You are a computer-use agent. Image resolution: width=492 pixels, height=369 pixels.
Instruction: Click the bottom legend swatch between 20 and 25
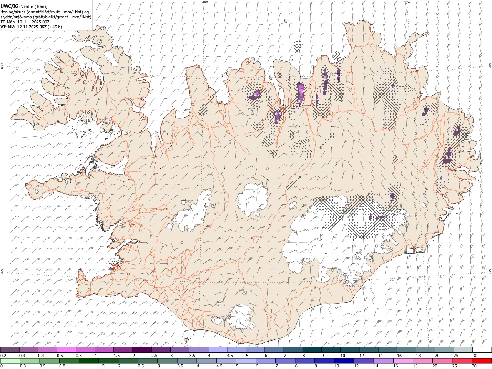click(x=442, y=361)
